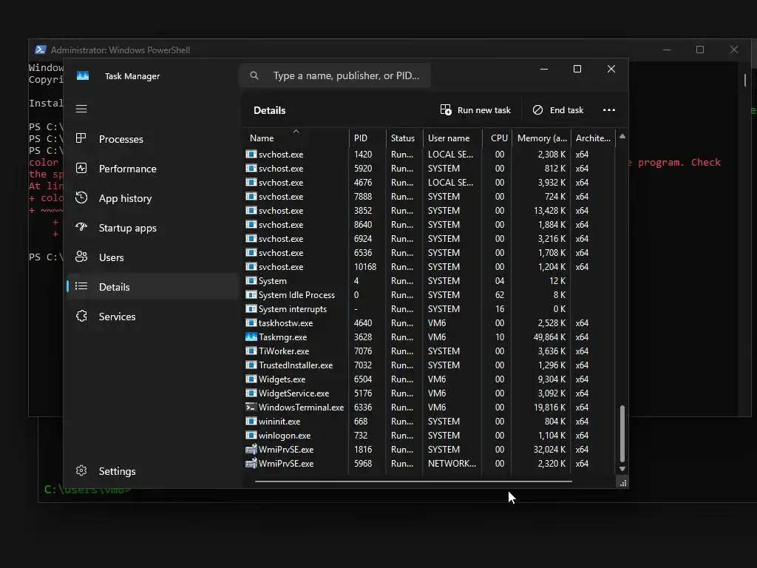Click the PowerShell icon in background window title
This screenshot has width=757, height=568.
click(x=41, y=50)
